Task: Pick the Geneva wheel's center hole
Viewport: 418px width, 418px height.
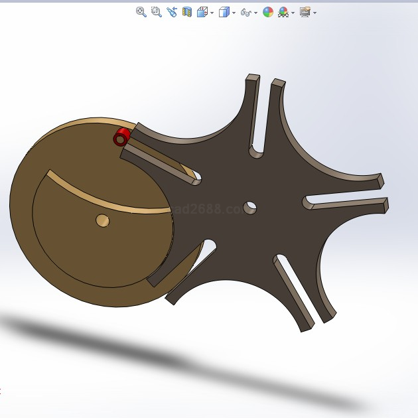Action: 250,208
